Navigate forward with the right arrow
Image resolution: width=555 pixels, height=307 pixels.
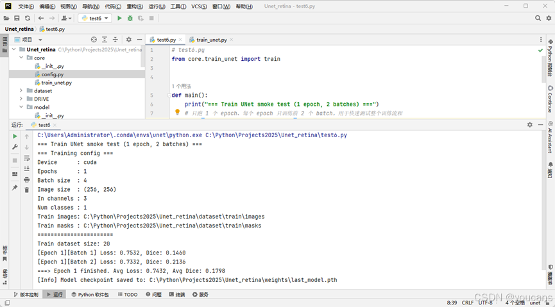coord(52,18)
